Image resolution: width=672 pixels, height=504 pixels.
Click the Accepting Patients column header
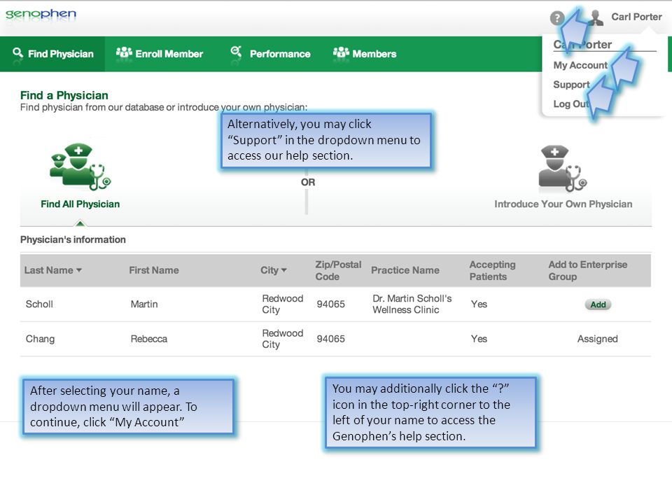492,270
